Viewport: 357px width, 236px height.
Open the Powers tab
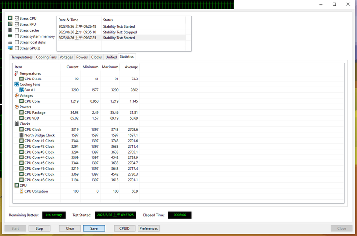pyautogui.click(x=82, y=57)
